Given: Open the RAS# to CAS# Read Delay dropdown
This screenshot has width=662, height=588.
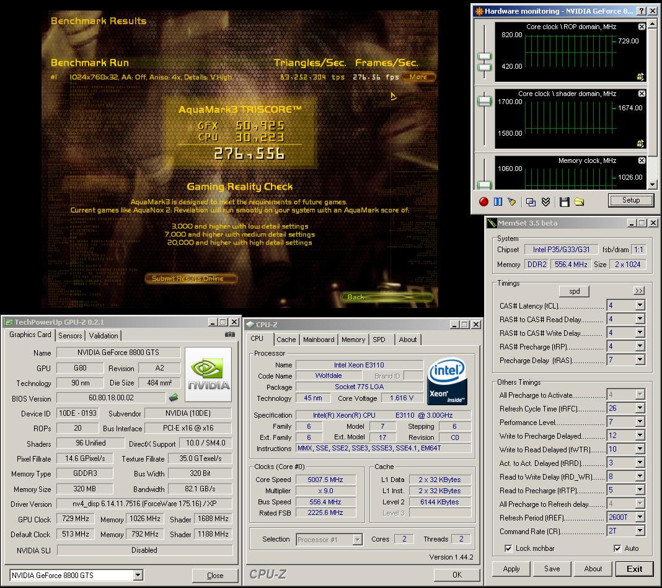Looking at the screenshot, I should [x=640, y=318].
